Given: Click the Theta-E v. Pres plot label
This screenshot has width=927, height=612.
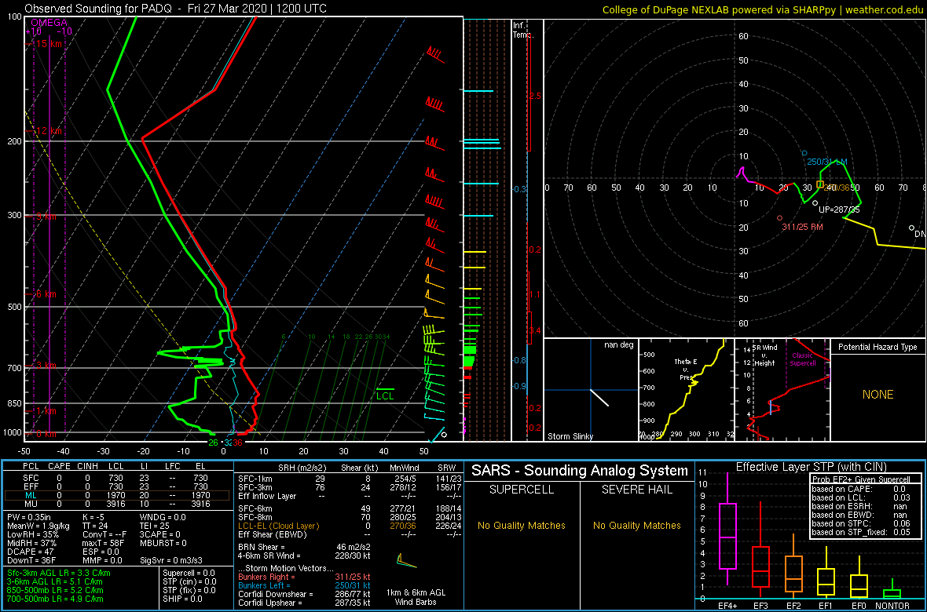Looking at the screenshot, I should pos(686,370).
